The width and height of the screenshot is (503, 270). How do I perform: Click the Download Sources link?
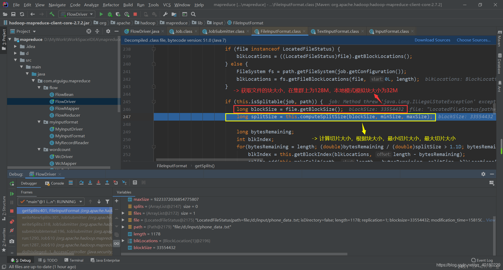(432, 40)
